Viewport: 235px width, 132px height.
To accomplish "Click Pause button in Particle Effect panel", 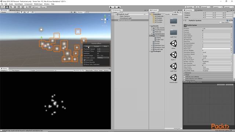I will click(88, 47).
